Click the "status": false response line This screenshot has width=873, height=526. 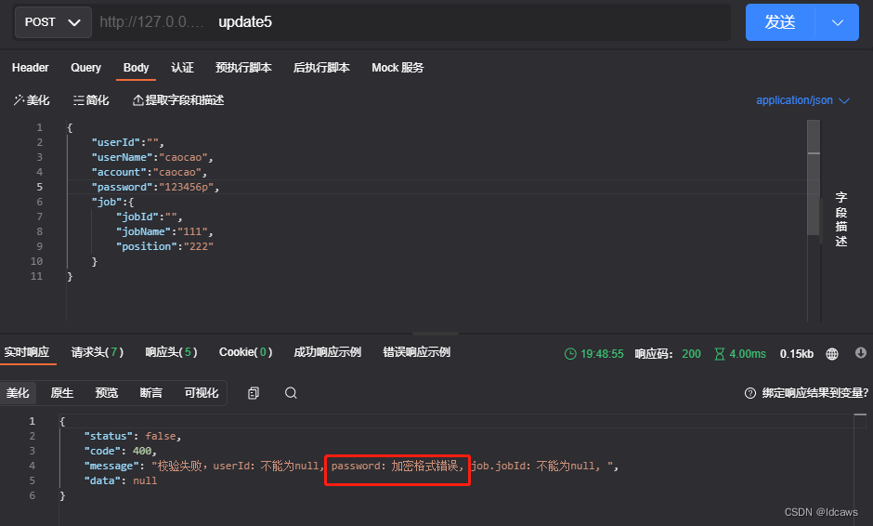pos(133,436)
